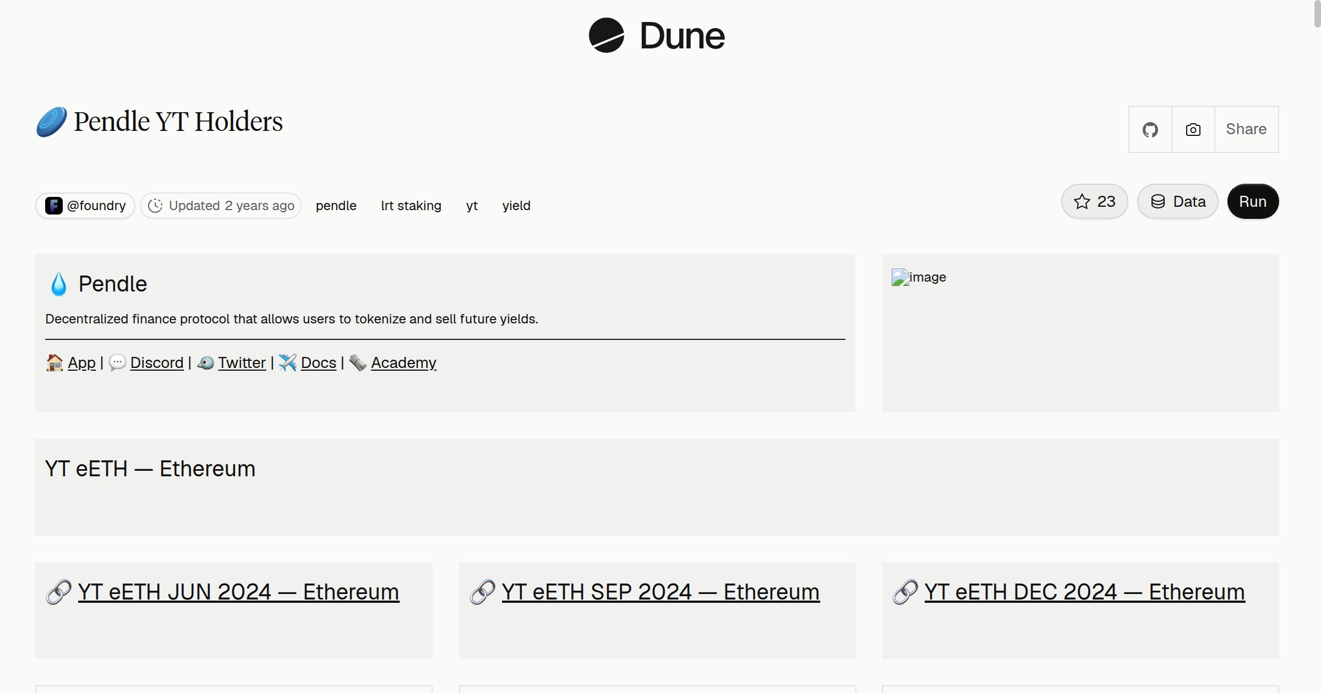Open YT eETH SEP 2024 — Ethereum link
The width and height of the screenshot is (1321, 693).
coord(660,592)
